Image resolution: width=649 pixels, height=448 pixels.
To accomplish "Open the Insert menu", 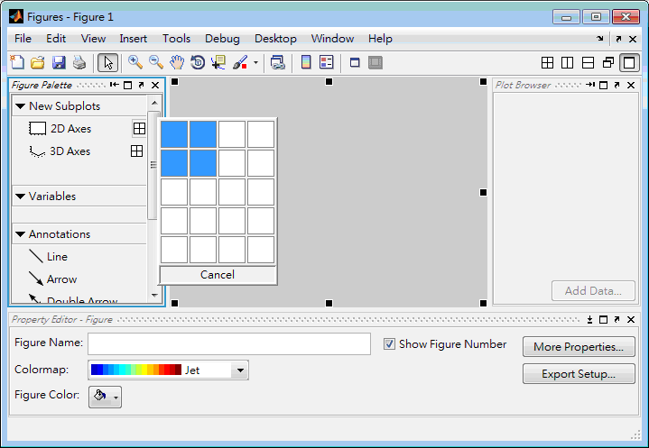I will pyautogui.click(x=134, y=39).
